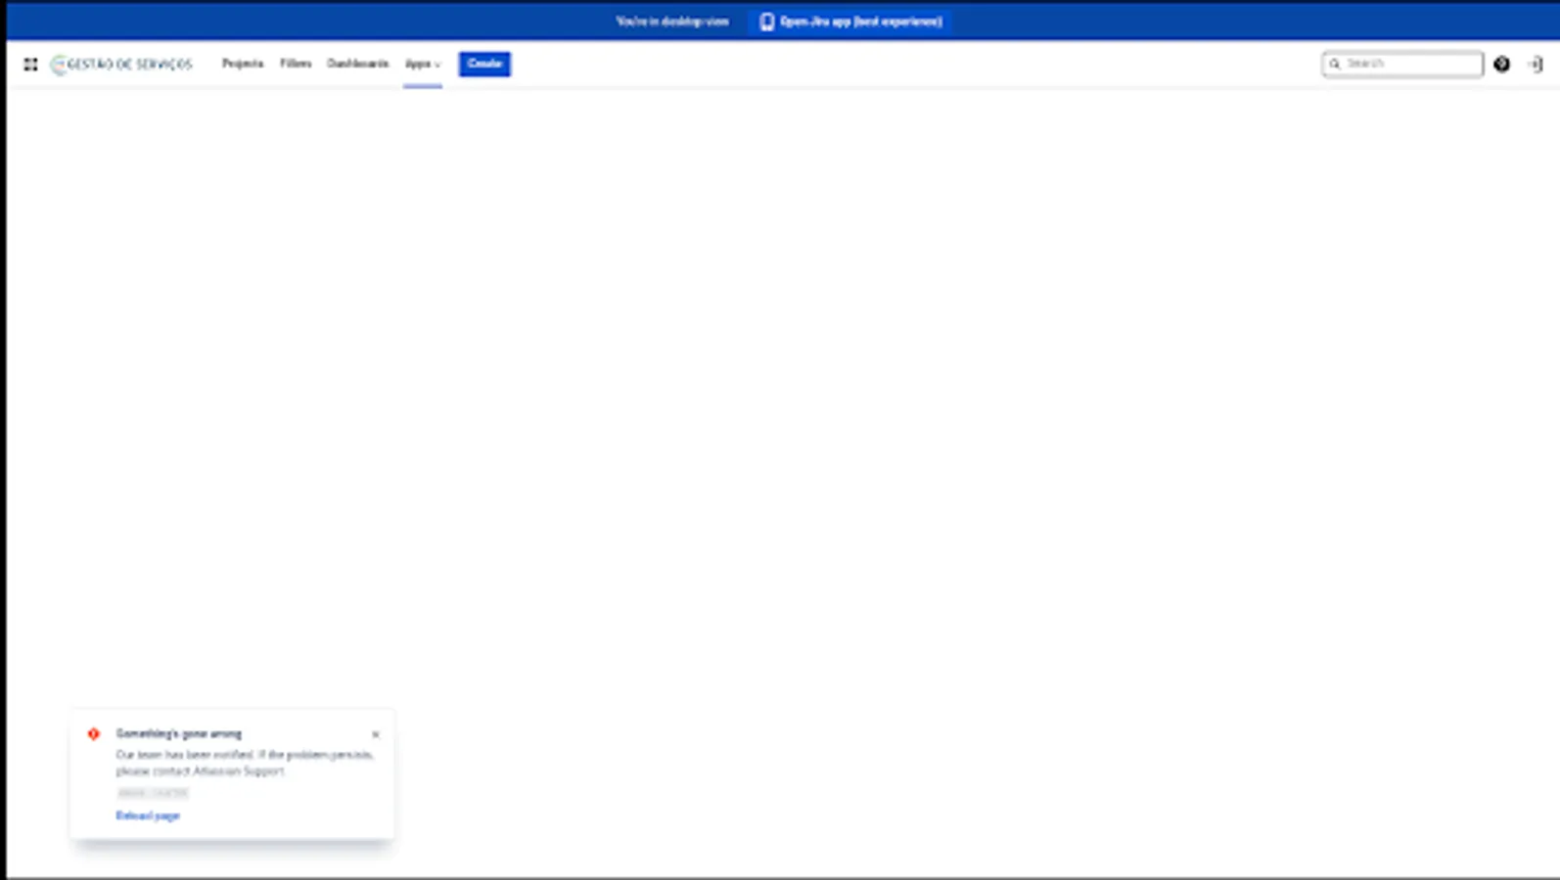Click the phone icon in the banner

766,22
